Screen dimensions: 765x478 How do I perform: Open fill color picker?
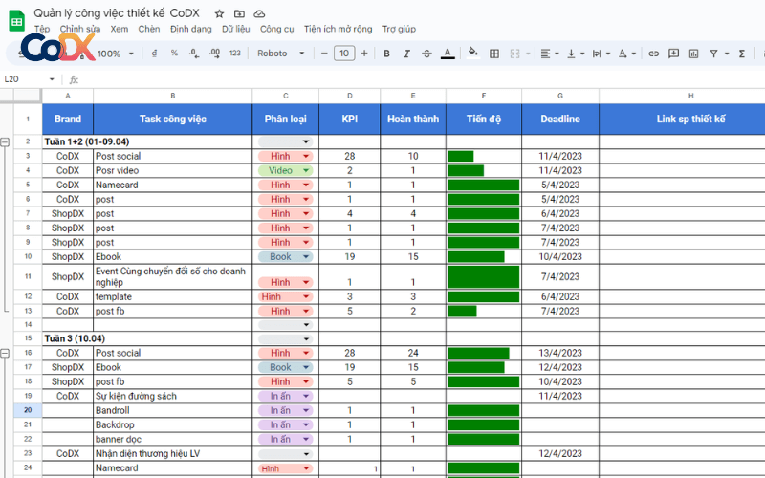tap(472, 53)
